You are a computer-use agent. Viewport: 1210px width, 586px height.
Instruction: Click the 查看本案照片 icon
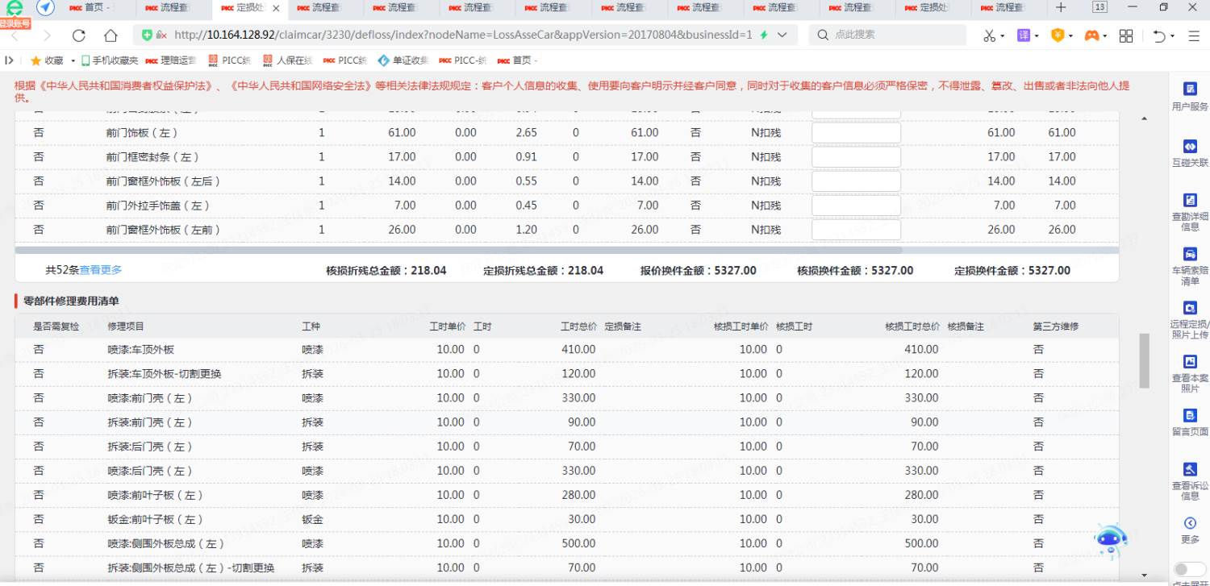click(x=1189, y=362)
